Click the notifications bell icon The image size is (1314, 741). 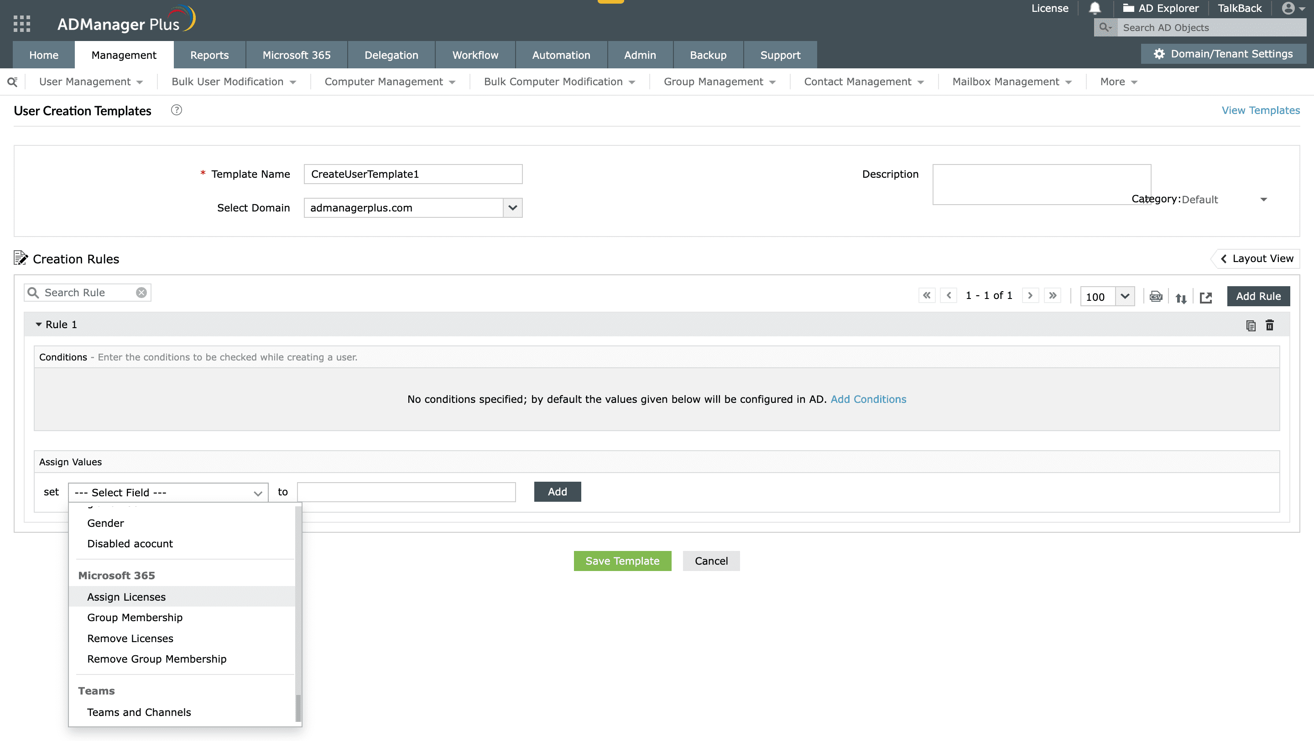pos(1095,8)
